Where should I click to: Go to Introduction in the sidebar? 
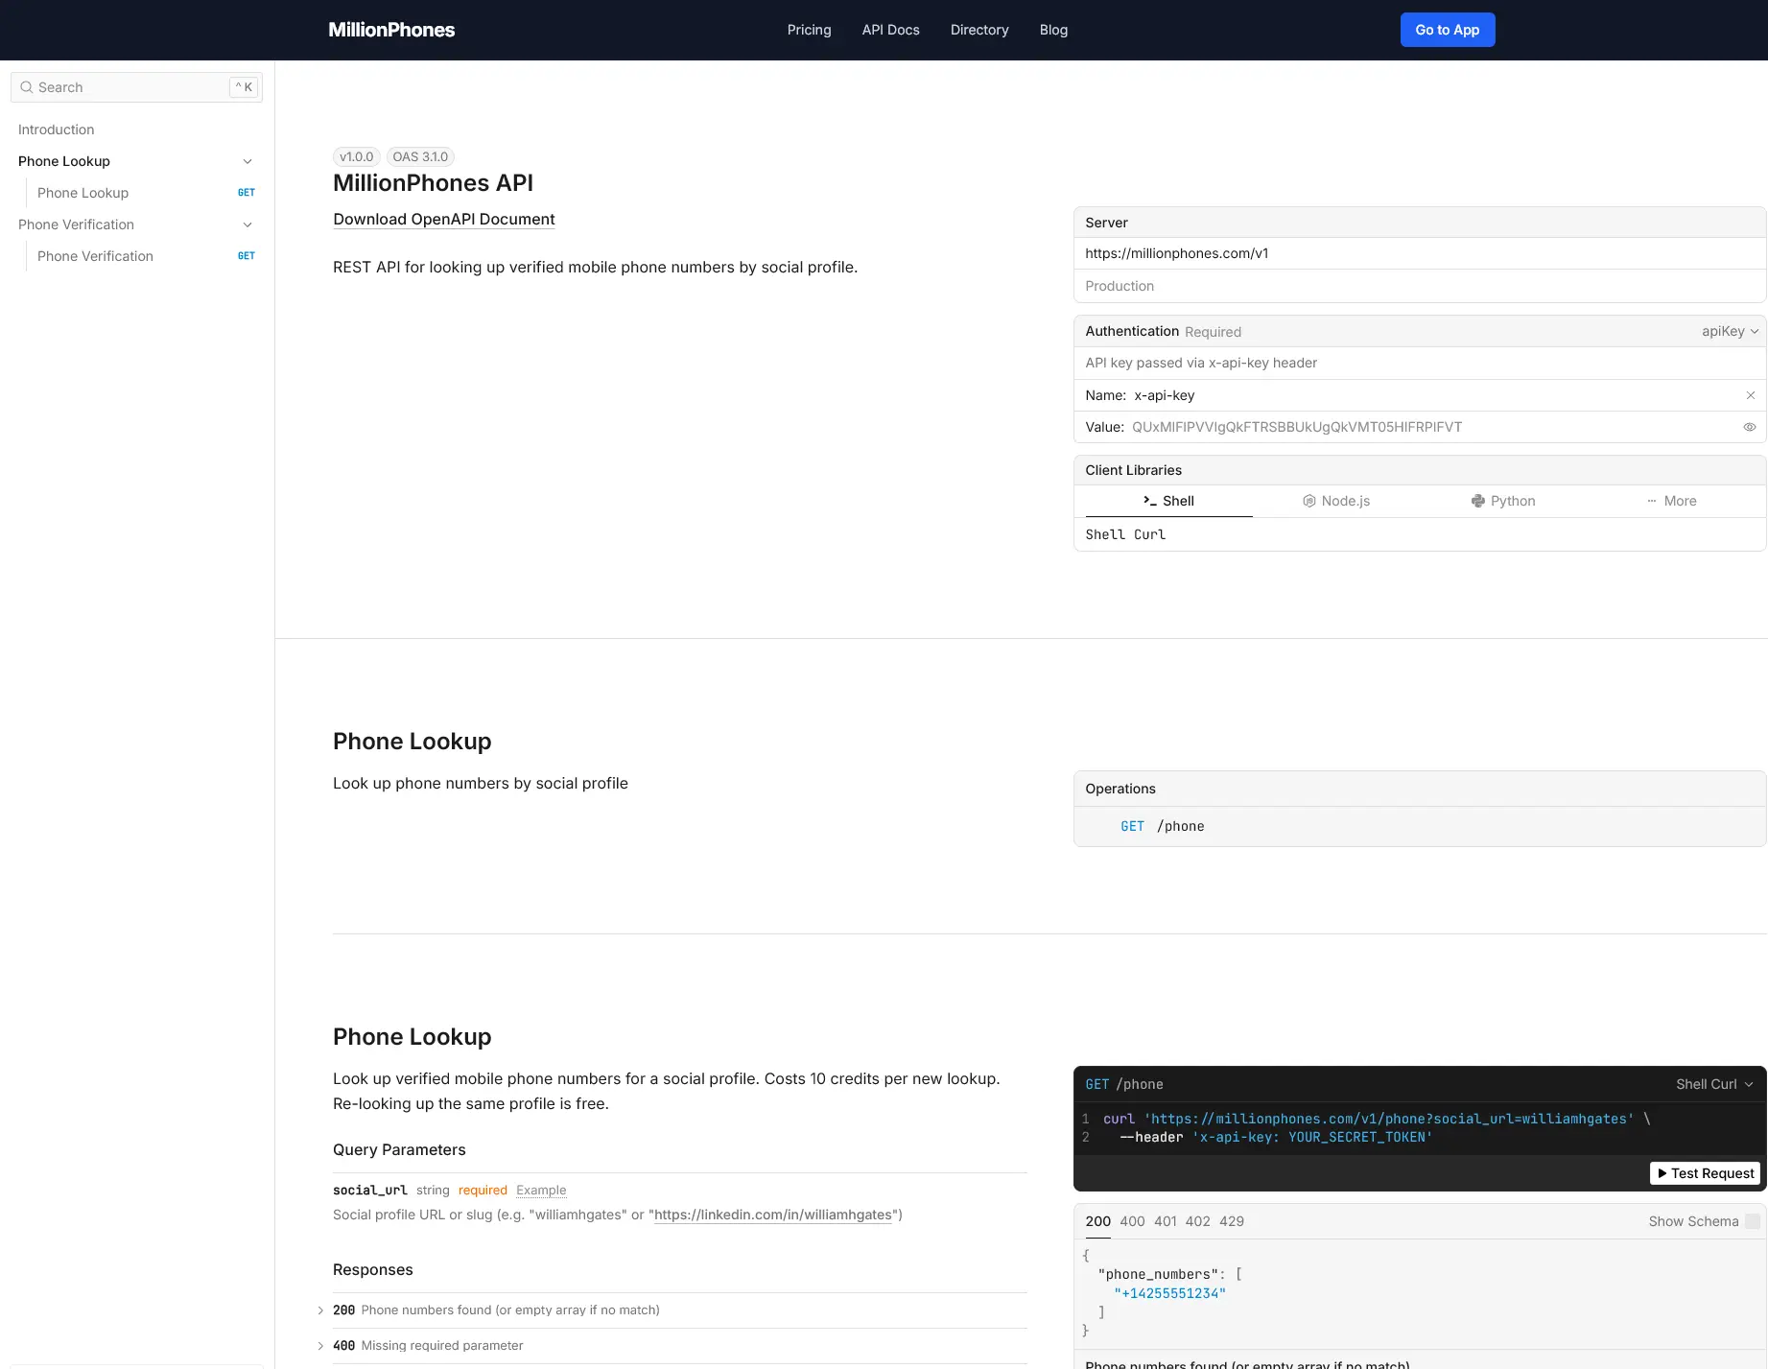tap(57, 130)
